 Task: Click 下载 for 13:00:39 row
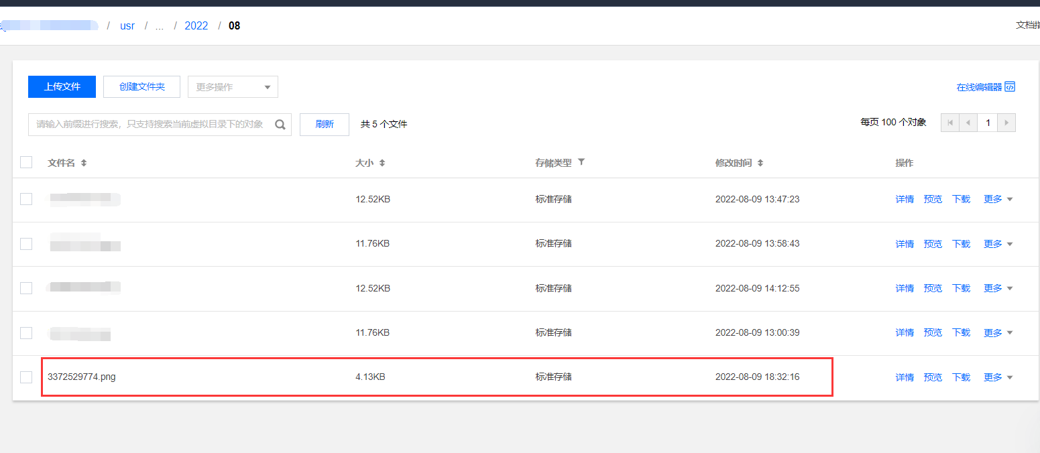961,332
